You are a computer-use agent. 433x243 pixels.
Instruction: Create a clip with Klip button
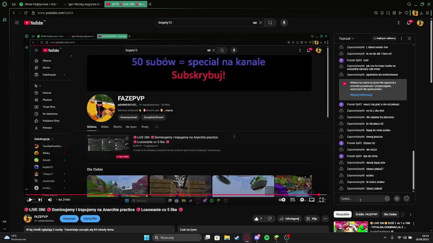[312, 219]
